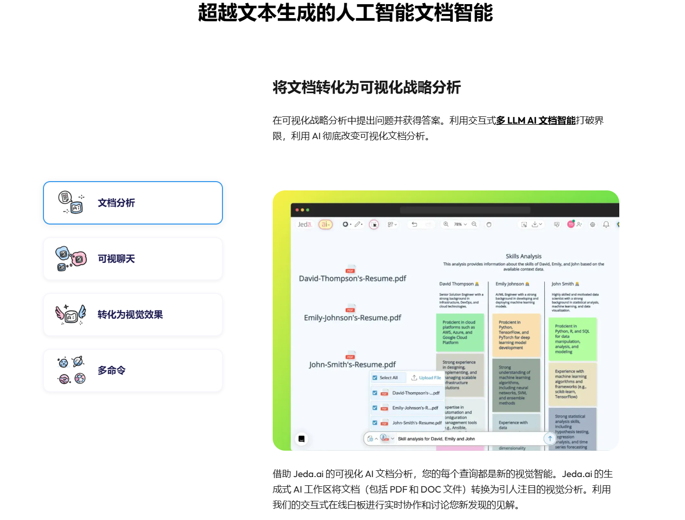Open the 转化为视觉效果 tab
The height and width of the screenshot is (520, 685).
click(x=133, y=315)
